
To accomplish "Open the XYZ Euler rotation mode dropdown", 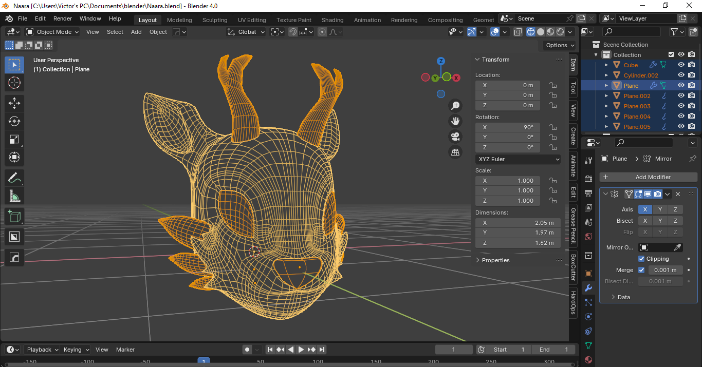I will [519, 159].
